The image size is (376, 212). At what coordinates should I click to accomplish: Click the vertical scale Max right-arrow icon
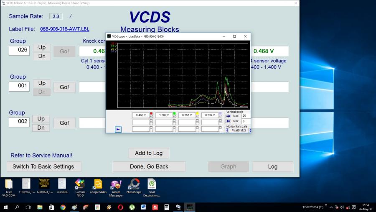click(228, 116)
